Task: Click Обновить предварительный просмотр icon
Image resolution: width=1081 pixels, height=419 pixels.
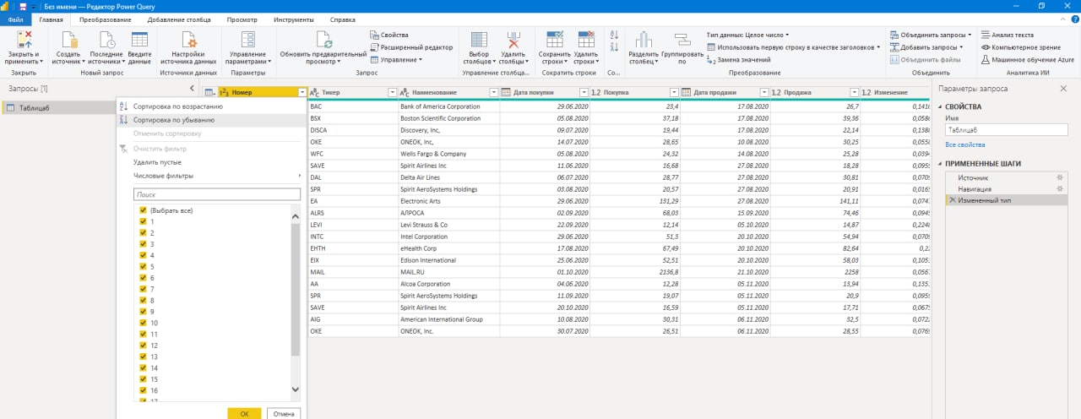Action: coord(323,40)
